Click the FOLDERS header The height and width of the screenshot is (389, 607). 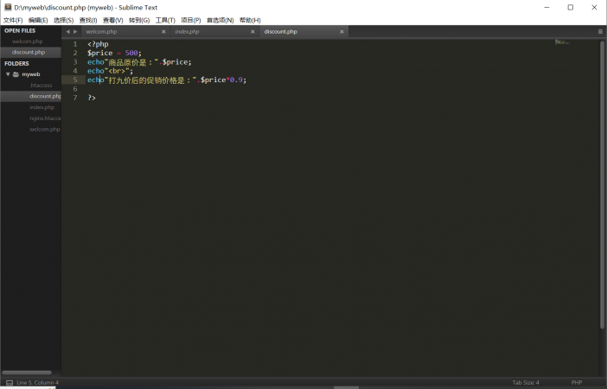click(x=16, y=63)
